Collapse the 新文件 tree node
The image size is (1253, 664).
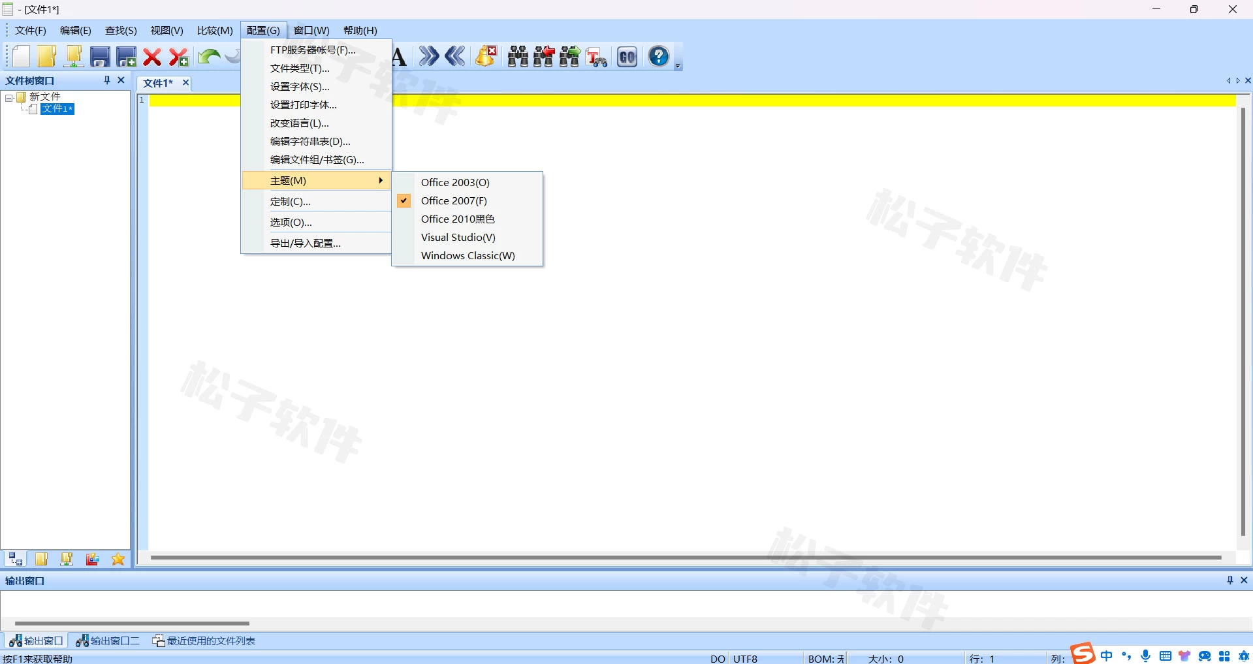[x=9, y=98]
